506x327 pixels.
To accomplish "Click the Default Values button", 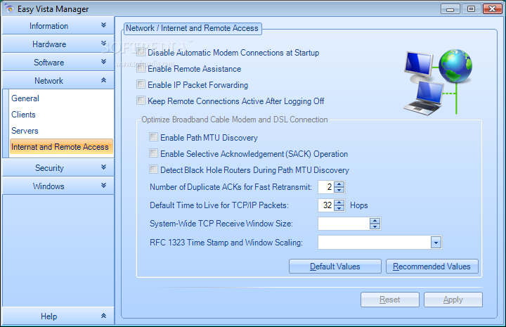I will coord(335,267).
